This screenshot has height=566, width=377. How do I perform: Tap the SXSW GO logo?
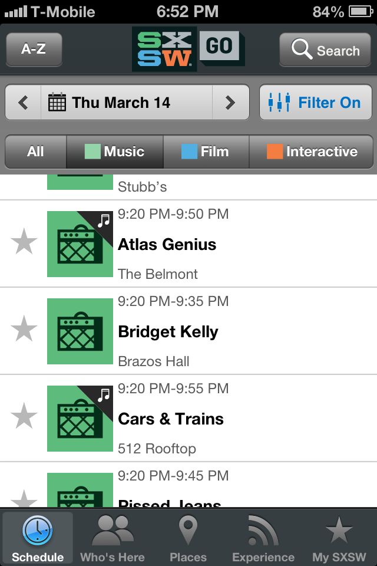coord(188,50)
